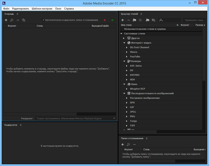Click the import presets icon

(147, 20)
